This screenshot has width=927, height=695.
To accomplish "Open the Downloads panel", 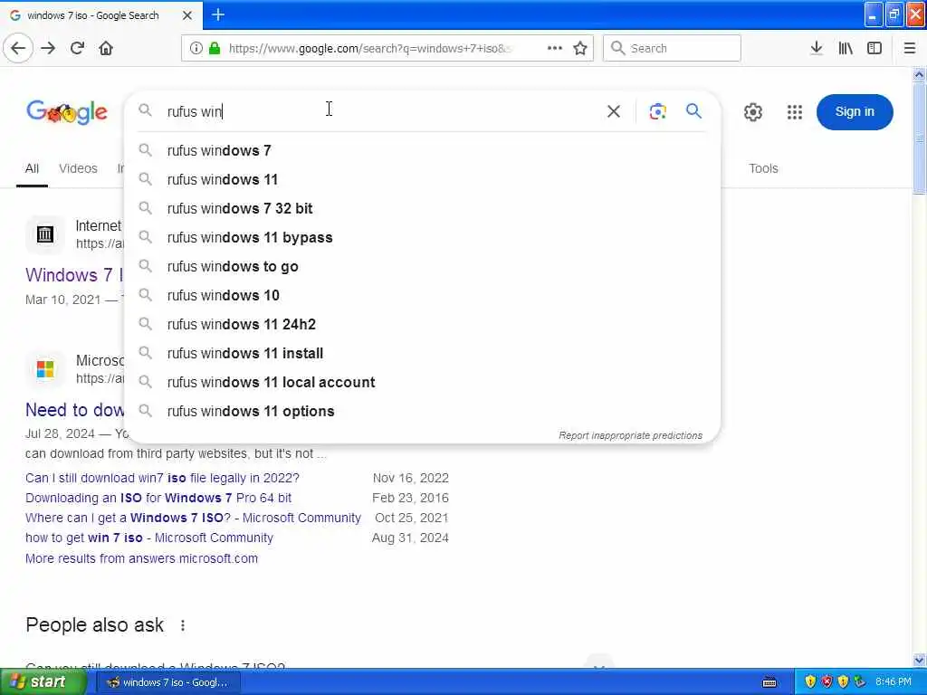I will (x=816, y=49).
